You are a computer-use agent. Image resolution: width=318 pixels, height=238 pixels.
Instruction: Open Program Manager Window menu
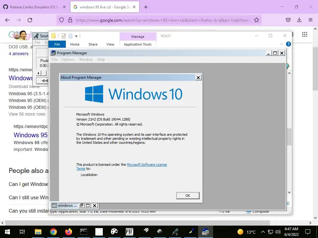(86, 59)
